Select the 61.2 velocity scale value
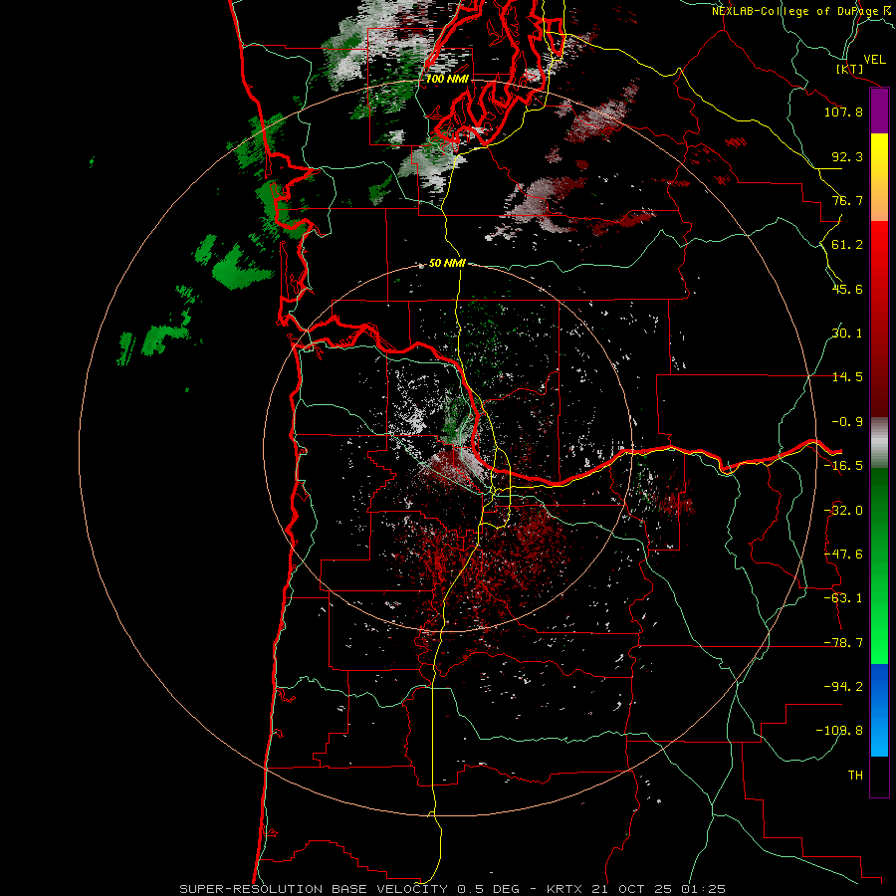This screenshot has width=896, height=896. (847, 245)
